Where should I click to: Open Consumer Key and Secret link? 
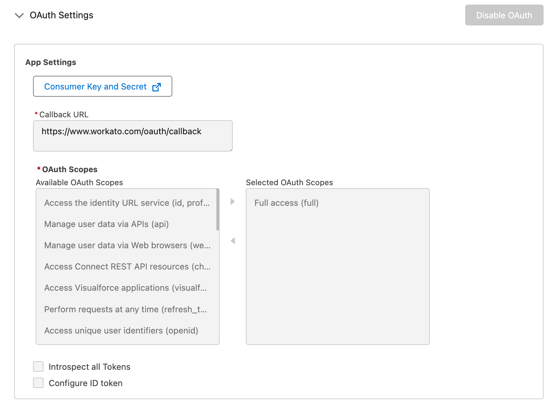(x=95, y=87)
